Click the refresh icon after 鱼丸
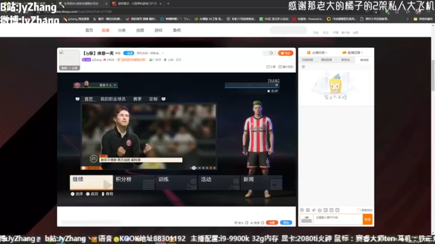 (246, 223)
